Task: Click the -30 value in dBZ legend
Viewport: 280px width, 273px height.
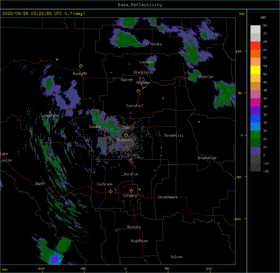Action: pos(266,172)
